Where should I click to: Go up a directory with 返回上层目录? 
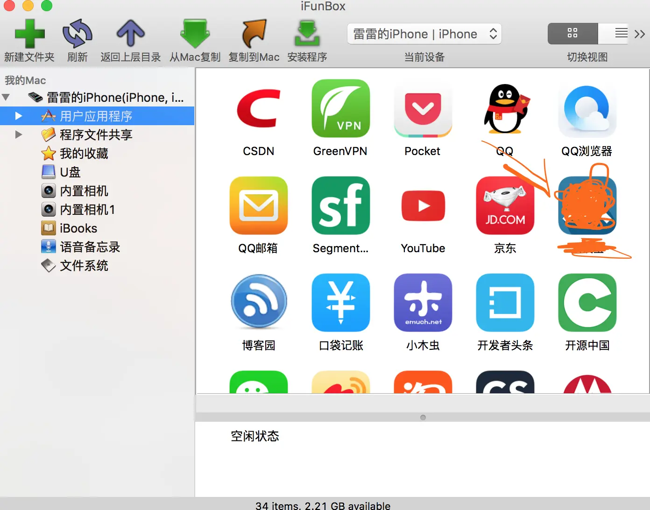(130, 34)
